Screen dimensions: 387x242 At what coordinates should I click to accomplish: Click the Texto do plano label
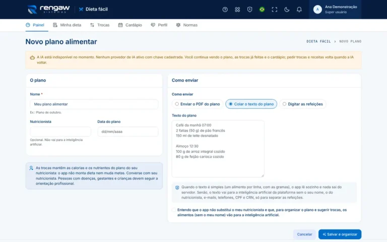pyautogui.click(x=184, y=115)
